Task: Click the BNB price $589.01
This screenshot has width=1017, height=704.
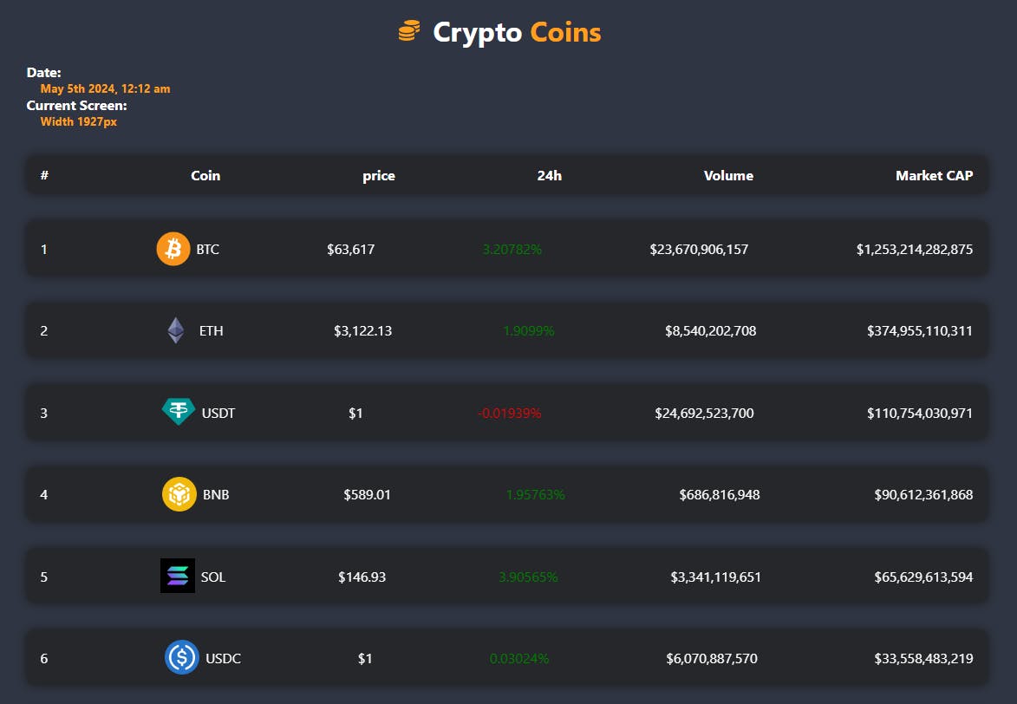Action: (x=367, y=494)
